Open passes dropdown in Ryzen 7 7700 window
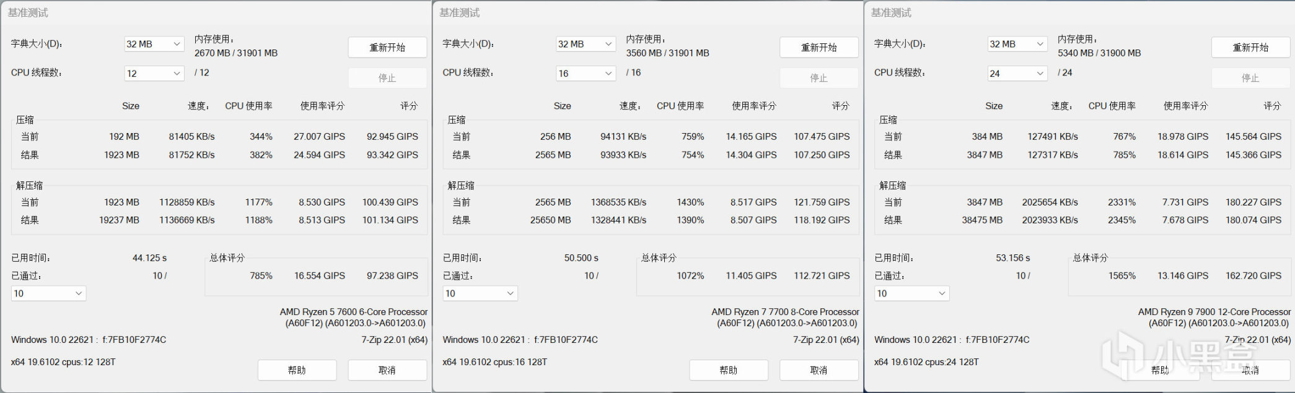Viewport: 1295px width, 393px height. [x=480, y=293]
